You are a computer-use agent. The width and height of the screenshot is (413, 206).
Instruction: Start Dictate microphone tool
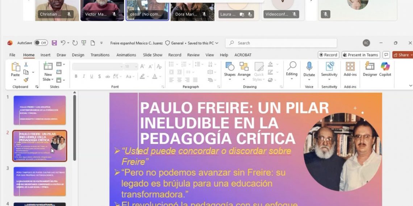(309, 69)
